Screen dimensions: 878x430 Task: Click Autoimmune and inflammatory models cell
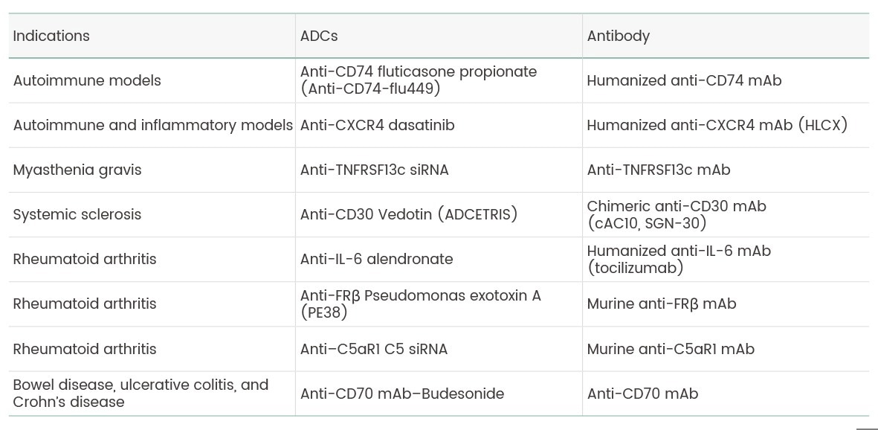point(152,125)
